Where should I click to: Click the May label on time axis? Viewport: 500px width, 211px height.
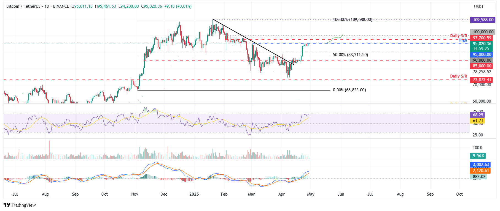click(311, 194)
